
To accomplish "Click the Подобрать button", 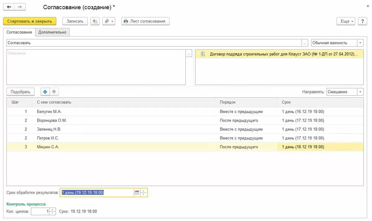I will [20, 92].
